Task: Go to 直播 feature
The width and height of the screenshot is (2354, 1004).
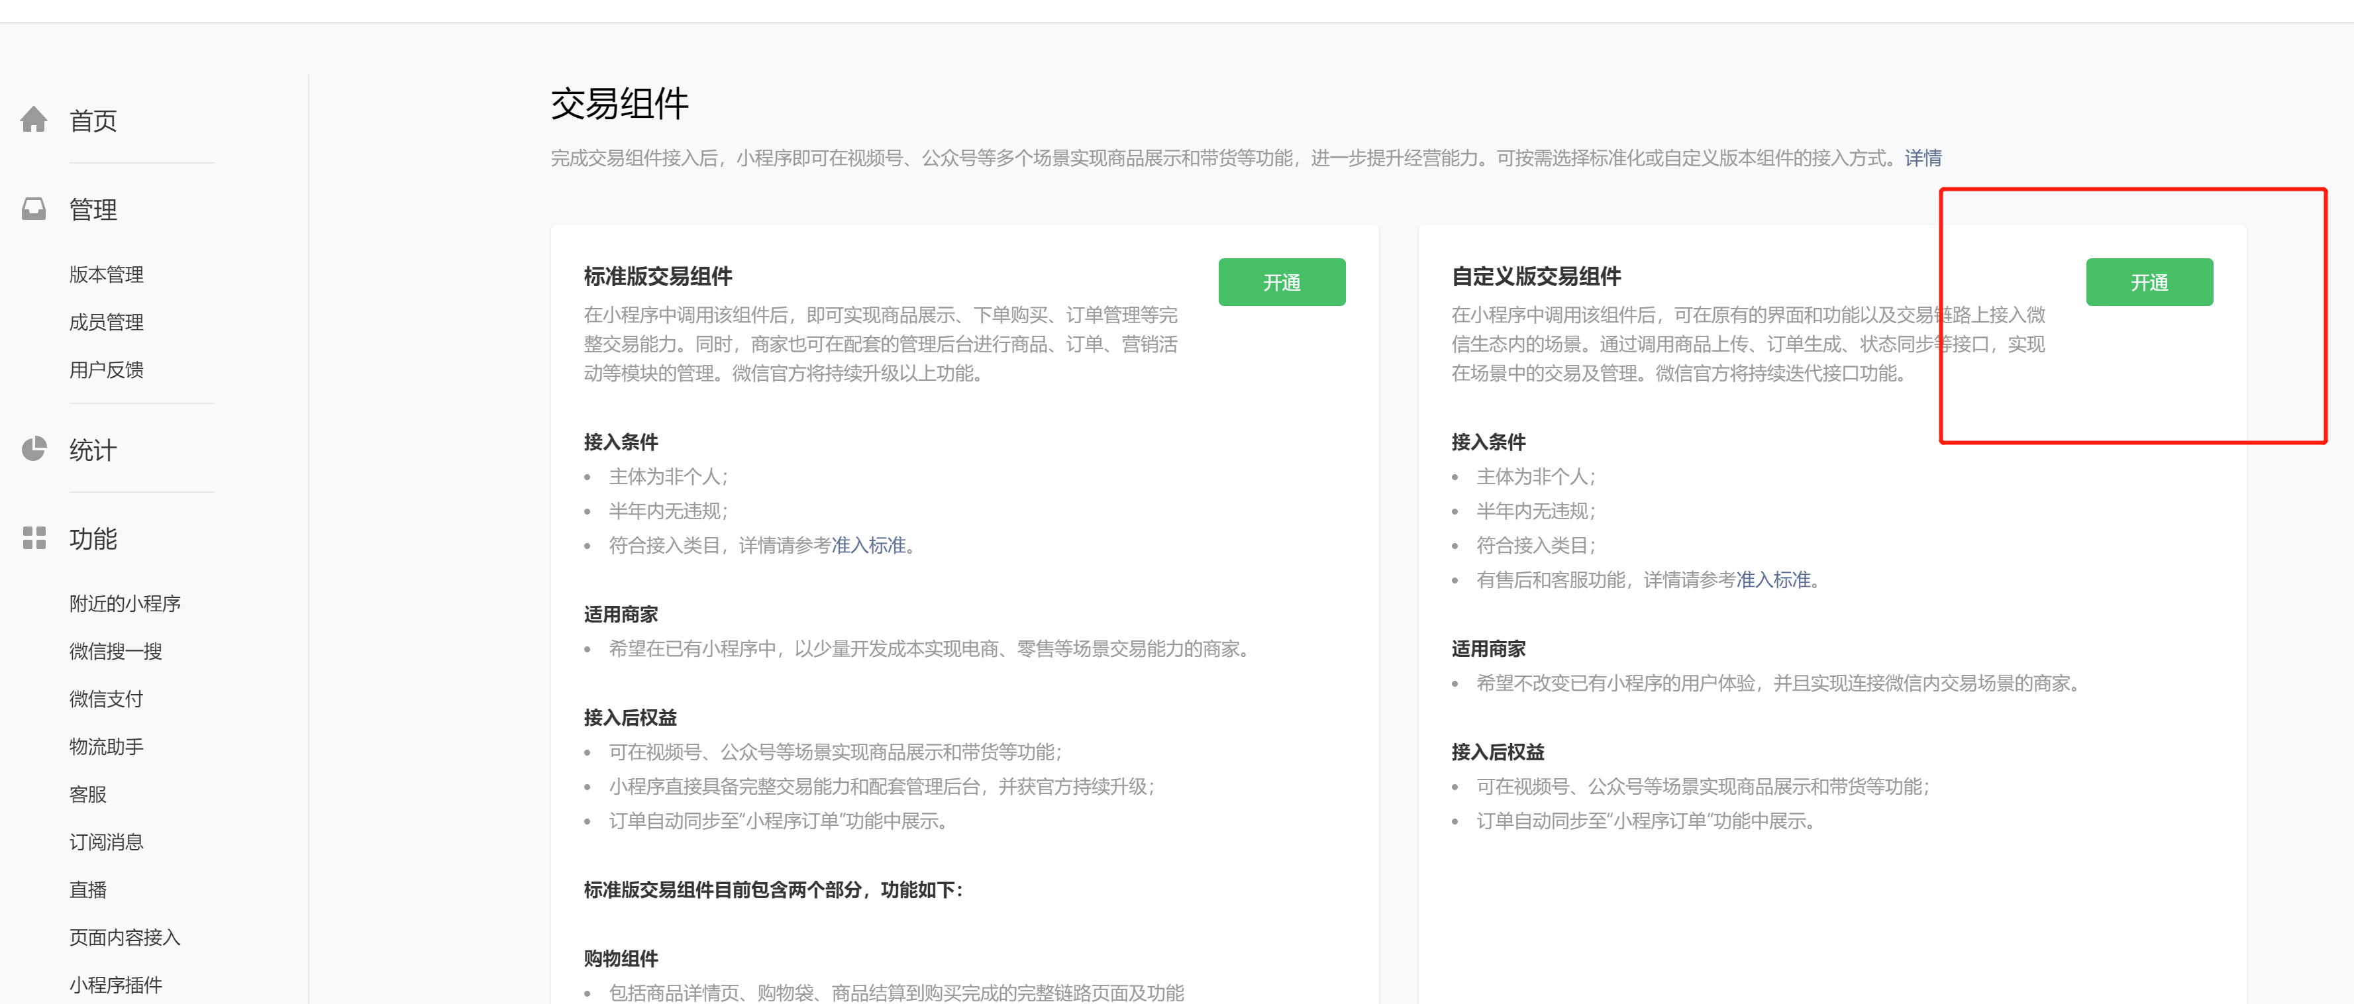Action: click(87, 889)
